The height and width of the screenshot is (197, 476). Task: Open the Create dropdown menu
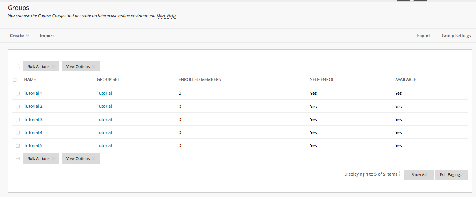tap(20, 36)
